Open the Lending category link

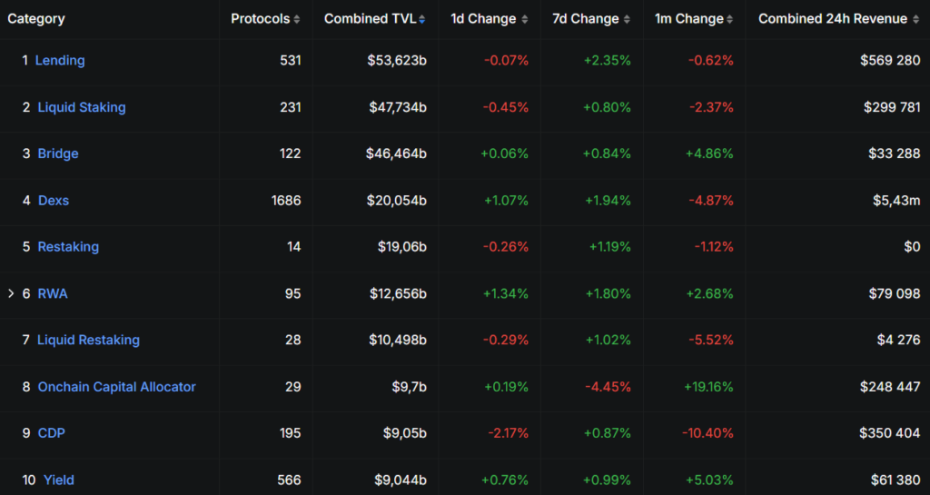tap(60, 60)
